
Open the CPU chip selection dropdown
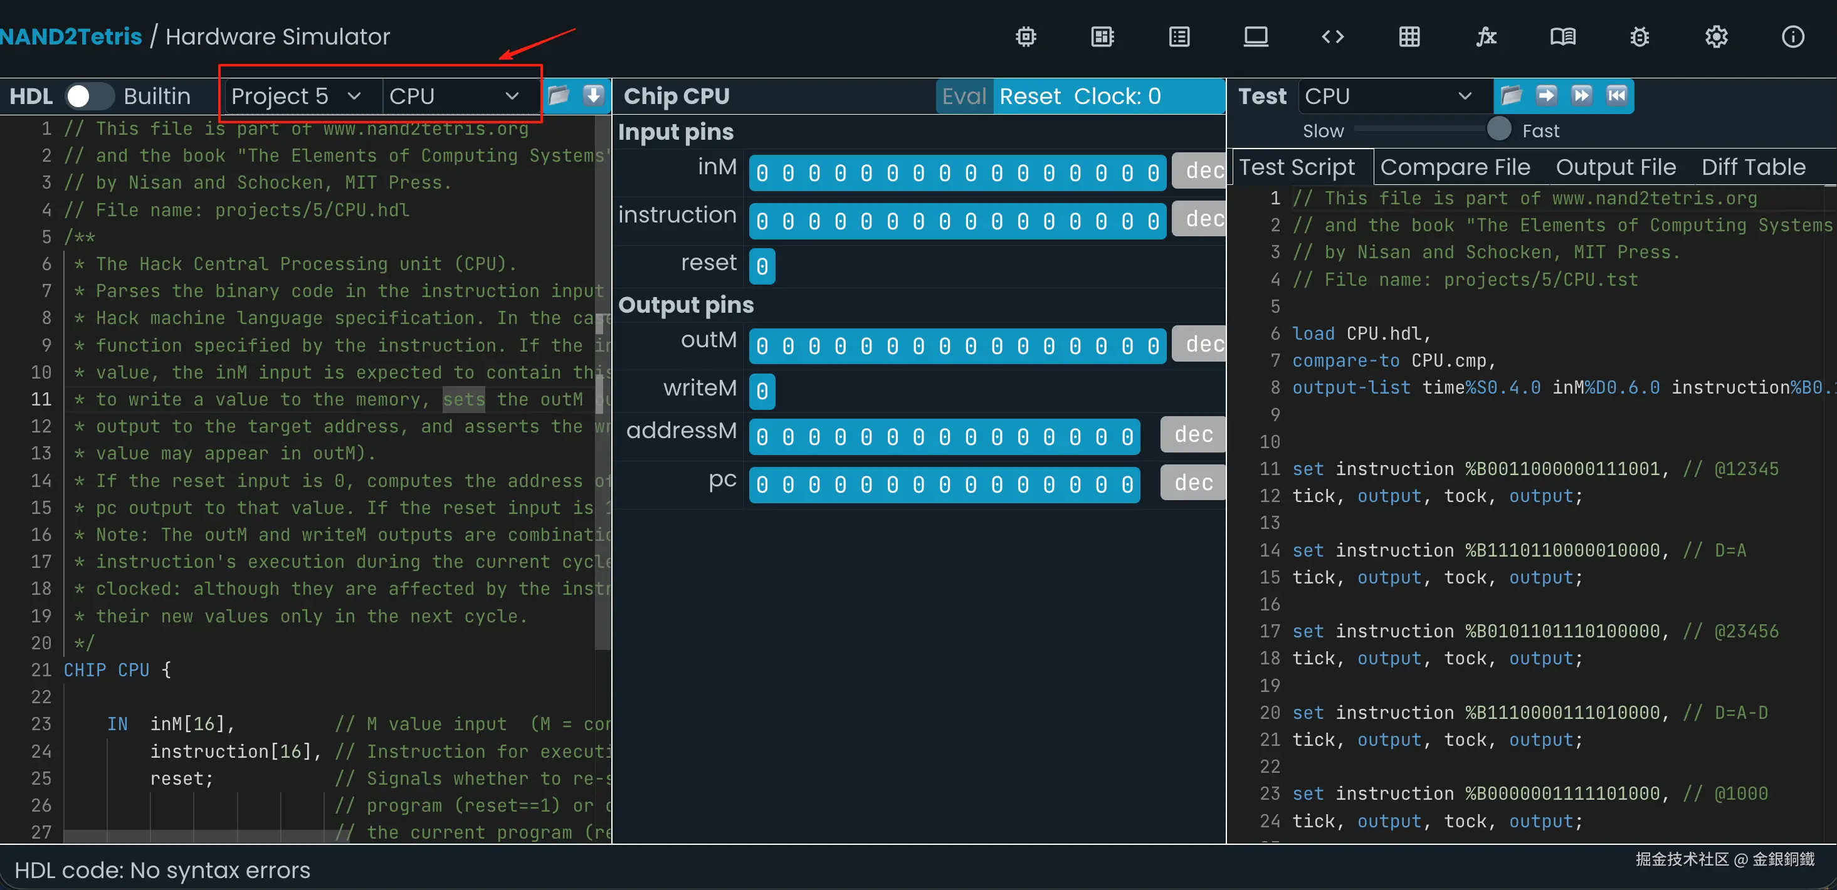point(453,97)
